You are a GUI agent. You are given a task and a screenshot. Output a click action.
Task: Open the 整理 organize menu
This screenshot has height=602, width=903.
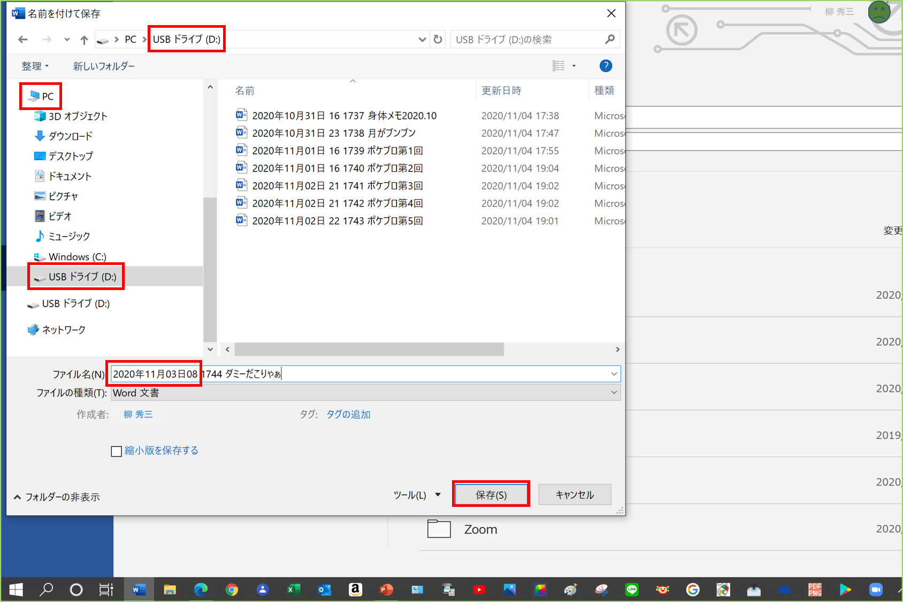pos(35,66)
